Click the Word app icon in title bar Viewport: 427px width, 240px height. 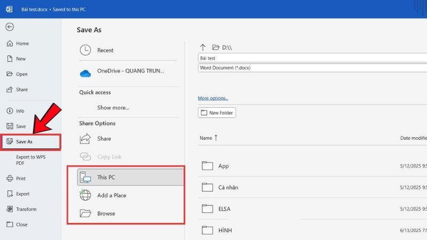pyautogui.click(x=9, y=9)
